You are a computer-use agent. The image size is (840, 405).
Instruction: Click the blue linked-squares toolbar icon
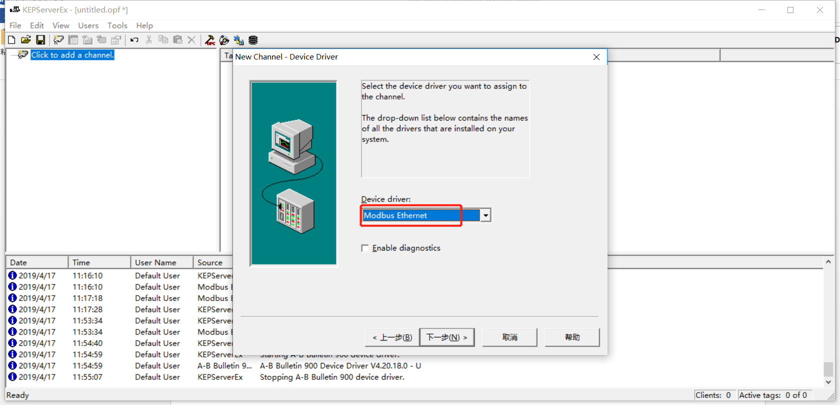(x=238, y=40)
